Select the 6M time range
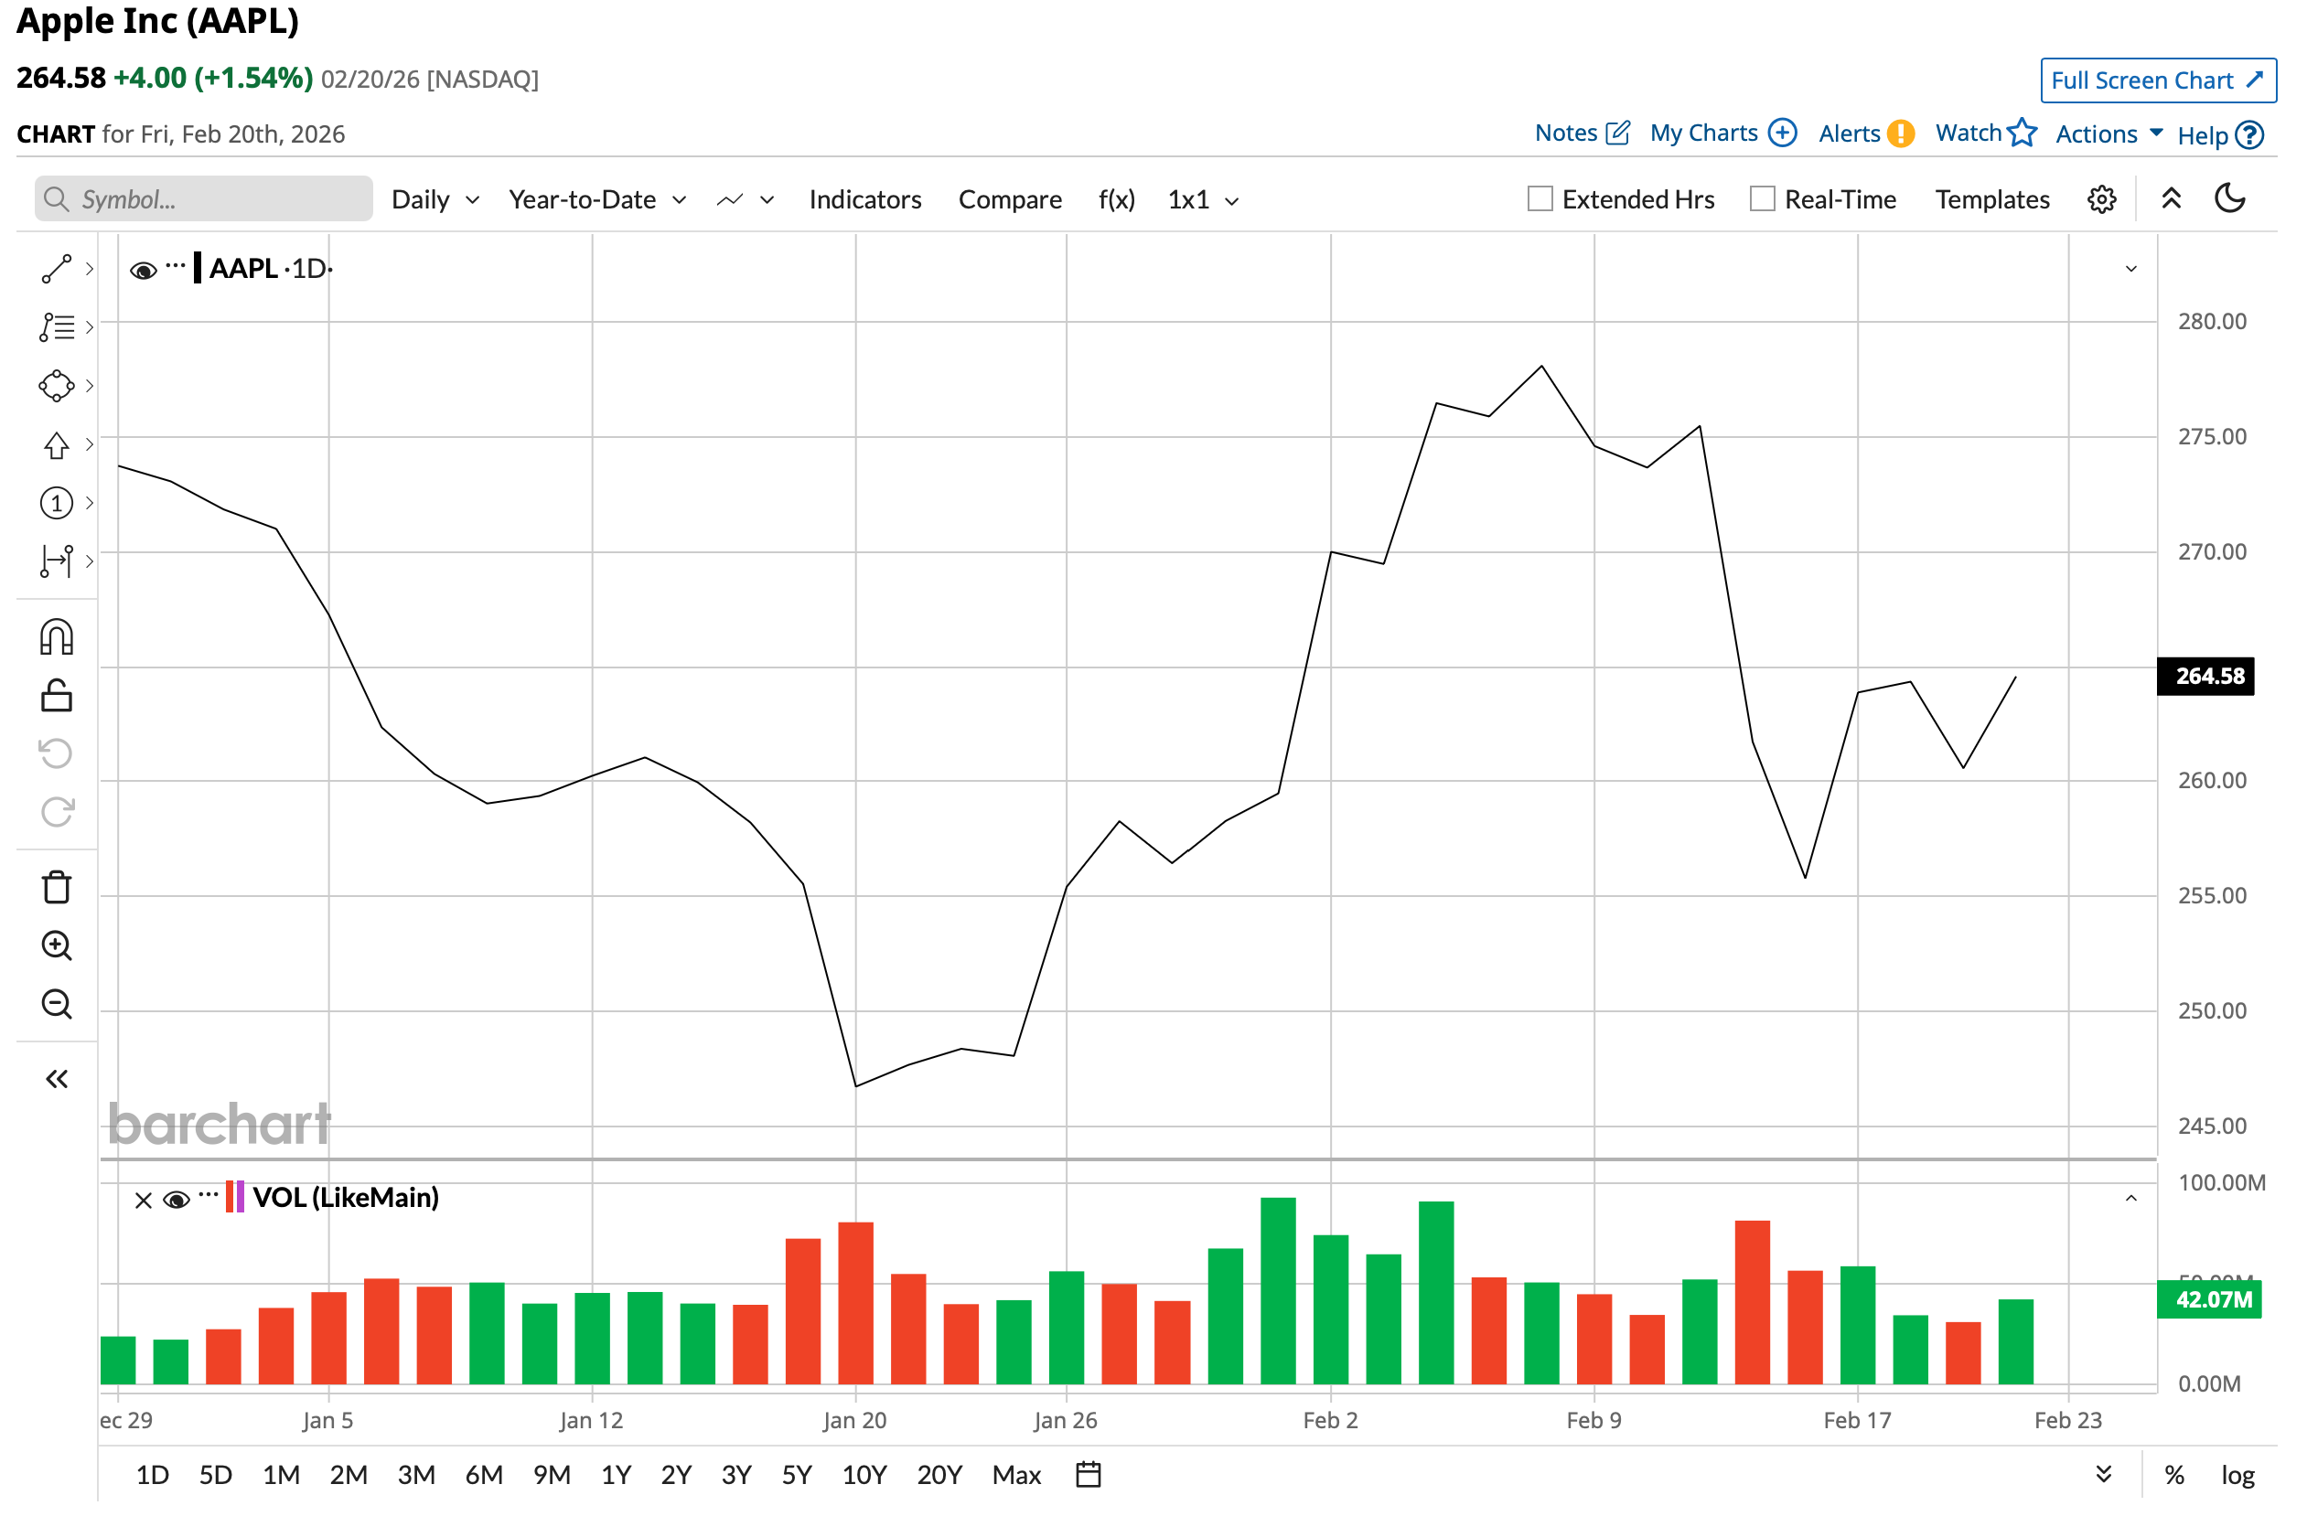The height and width of the screenshot is (1527, 2307). [x=483, y=1474]
